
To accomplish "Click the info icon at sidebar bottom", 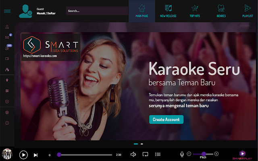I will coord(7,123).
